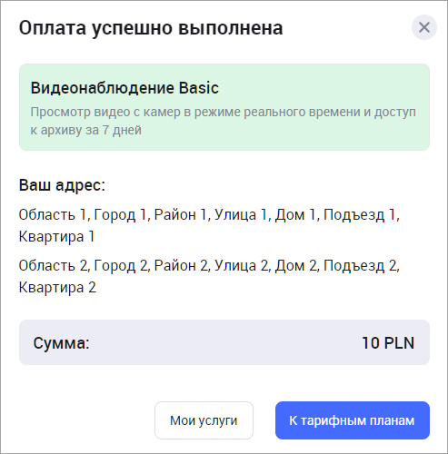Click the "Просмотр видео с камер" description line
Screen dimensions: 448x454
pos(224,112)
